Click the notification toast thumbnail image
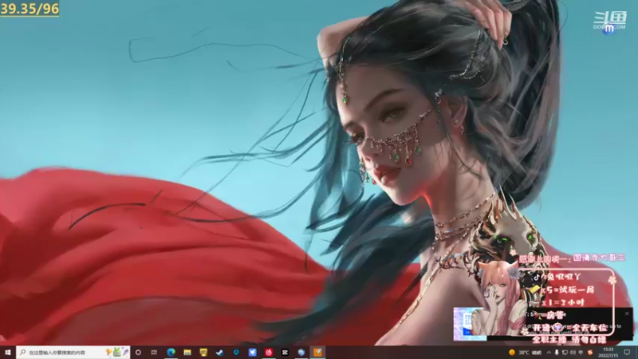Image resolution: width=638 pixels, height=359 pixels. [470, 324]
